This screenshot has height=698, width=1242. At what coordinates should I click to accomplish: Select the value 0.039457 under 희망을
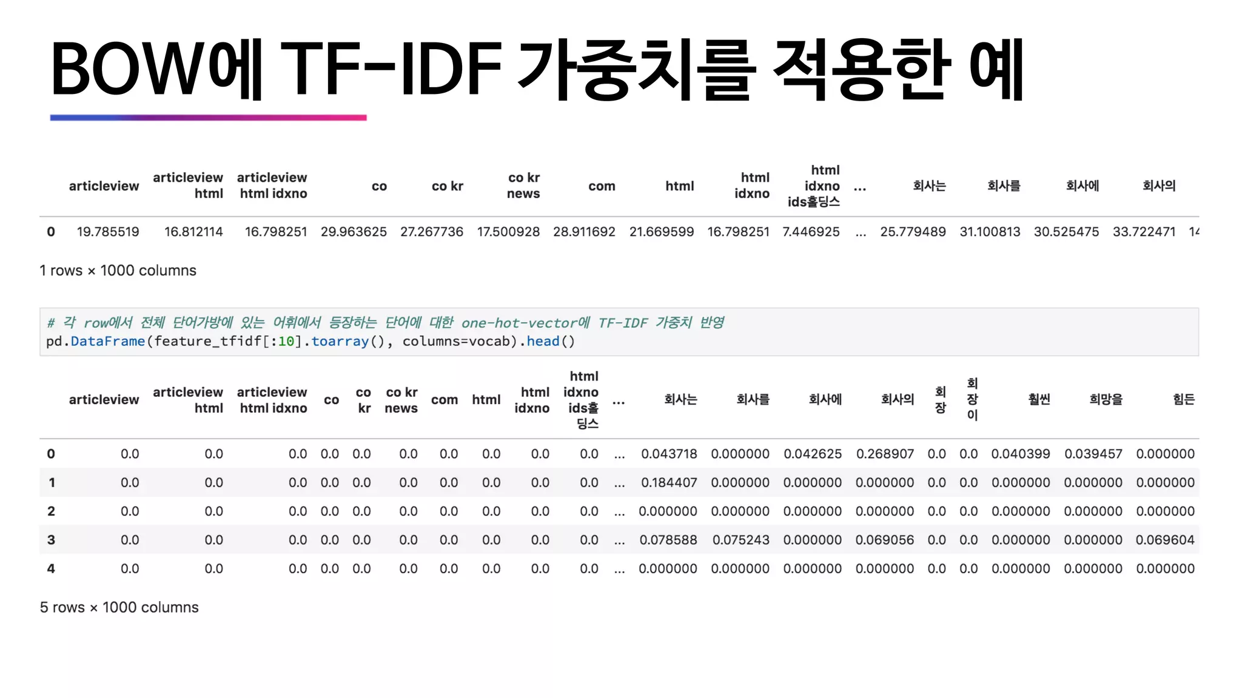coord(1093,454)
